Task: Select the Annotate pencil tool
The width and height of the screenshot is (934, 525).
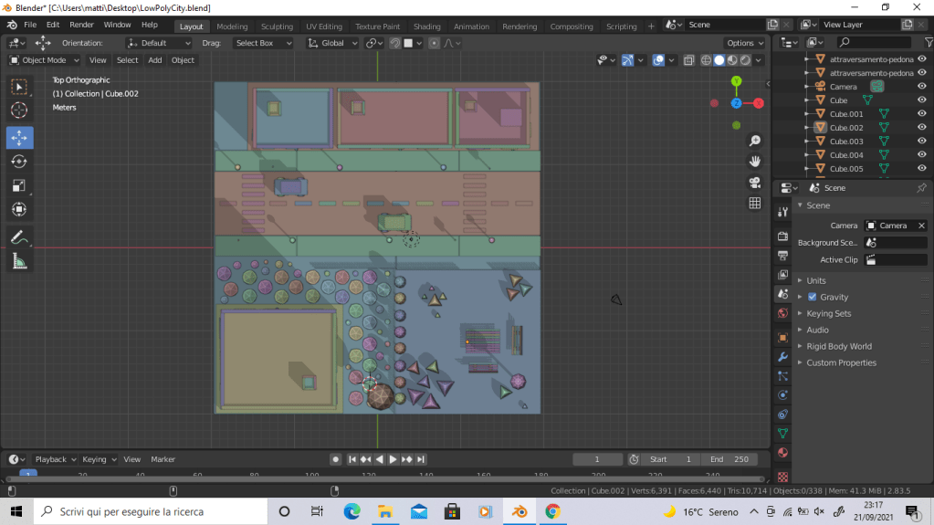Action: coord(19,237)
